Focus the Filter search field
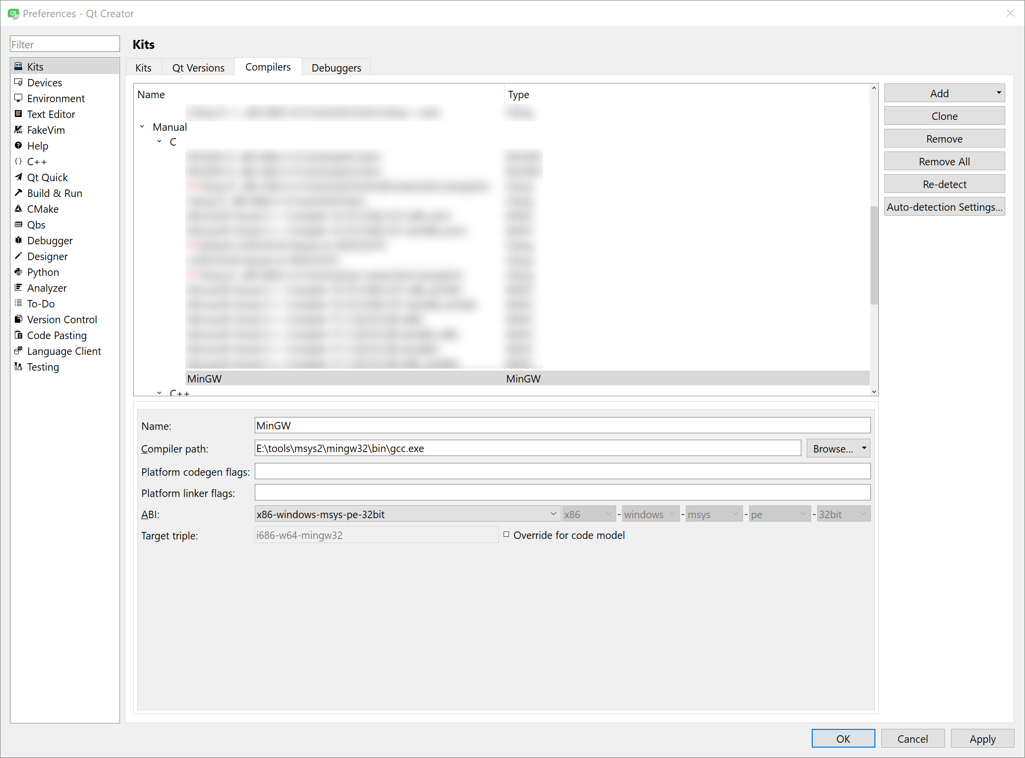This screenshot has width=1025, height=758. [x=65, y=44]
